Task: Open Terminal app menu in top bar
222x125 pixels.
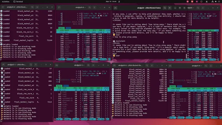Action: coord(18,2)
